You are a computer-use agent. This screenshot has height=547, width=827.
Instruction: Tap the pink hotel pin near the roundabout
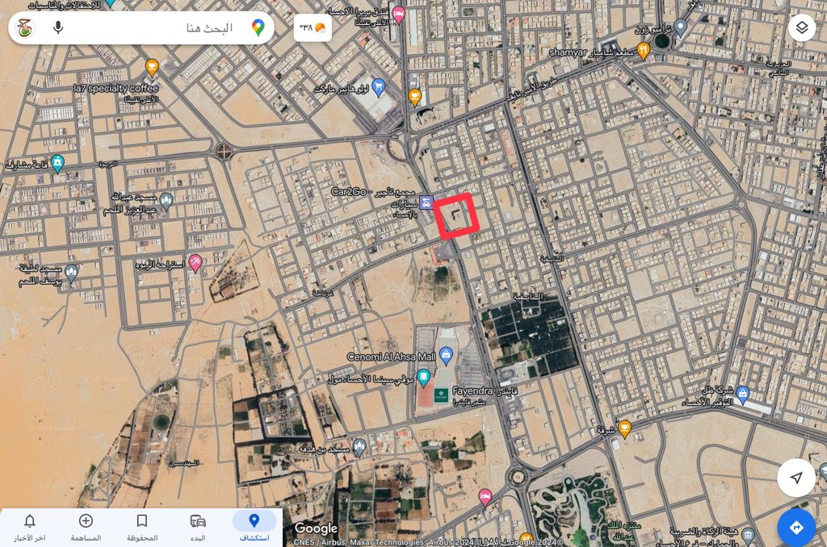pyautogui.click(x=485, y=497)
